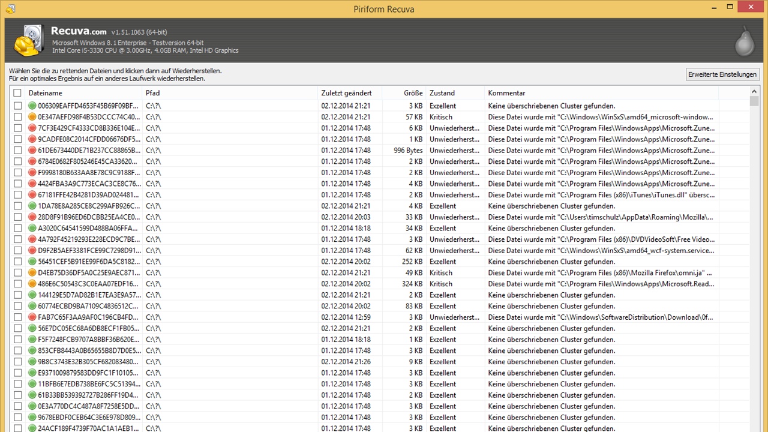Screen dimensions: 768x432
Task: Click the green status icon for 006309EAFFD4653F45B69F09BF
Action: tap(32, 106)
